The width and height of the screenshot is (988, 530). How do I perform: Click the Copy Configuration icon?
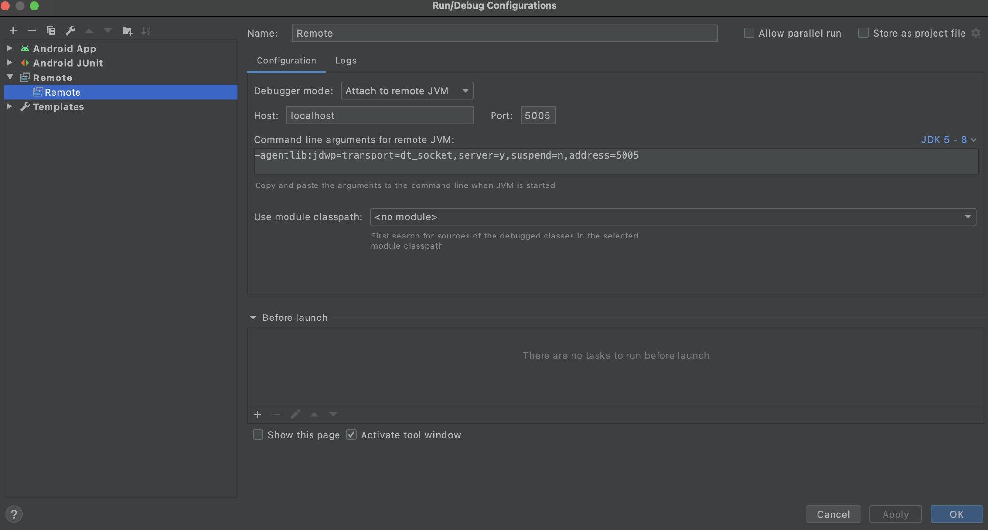(51, 31)
